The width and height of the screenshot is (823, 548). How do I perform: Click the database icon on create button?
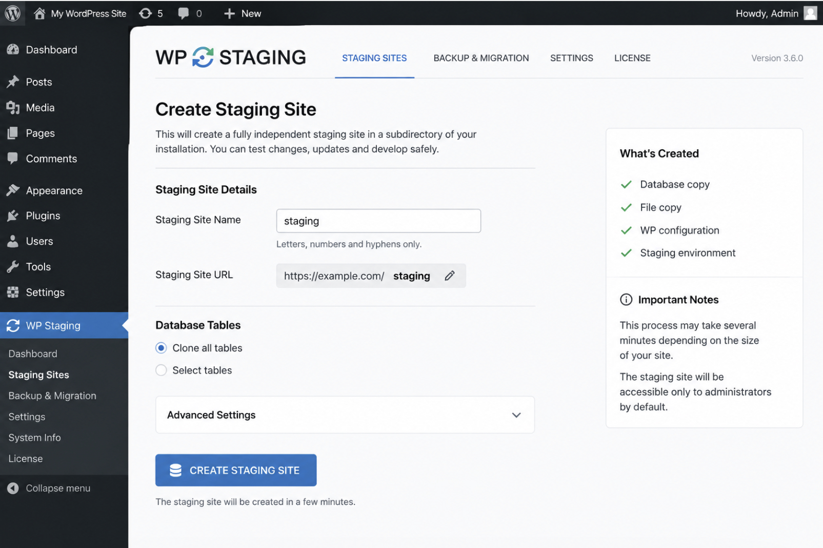point(175,471)
